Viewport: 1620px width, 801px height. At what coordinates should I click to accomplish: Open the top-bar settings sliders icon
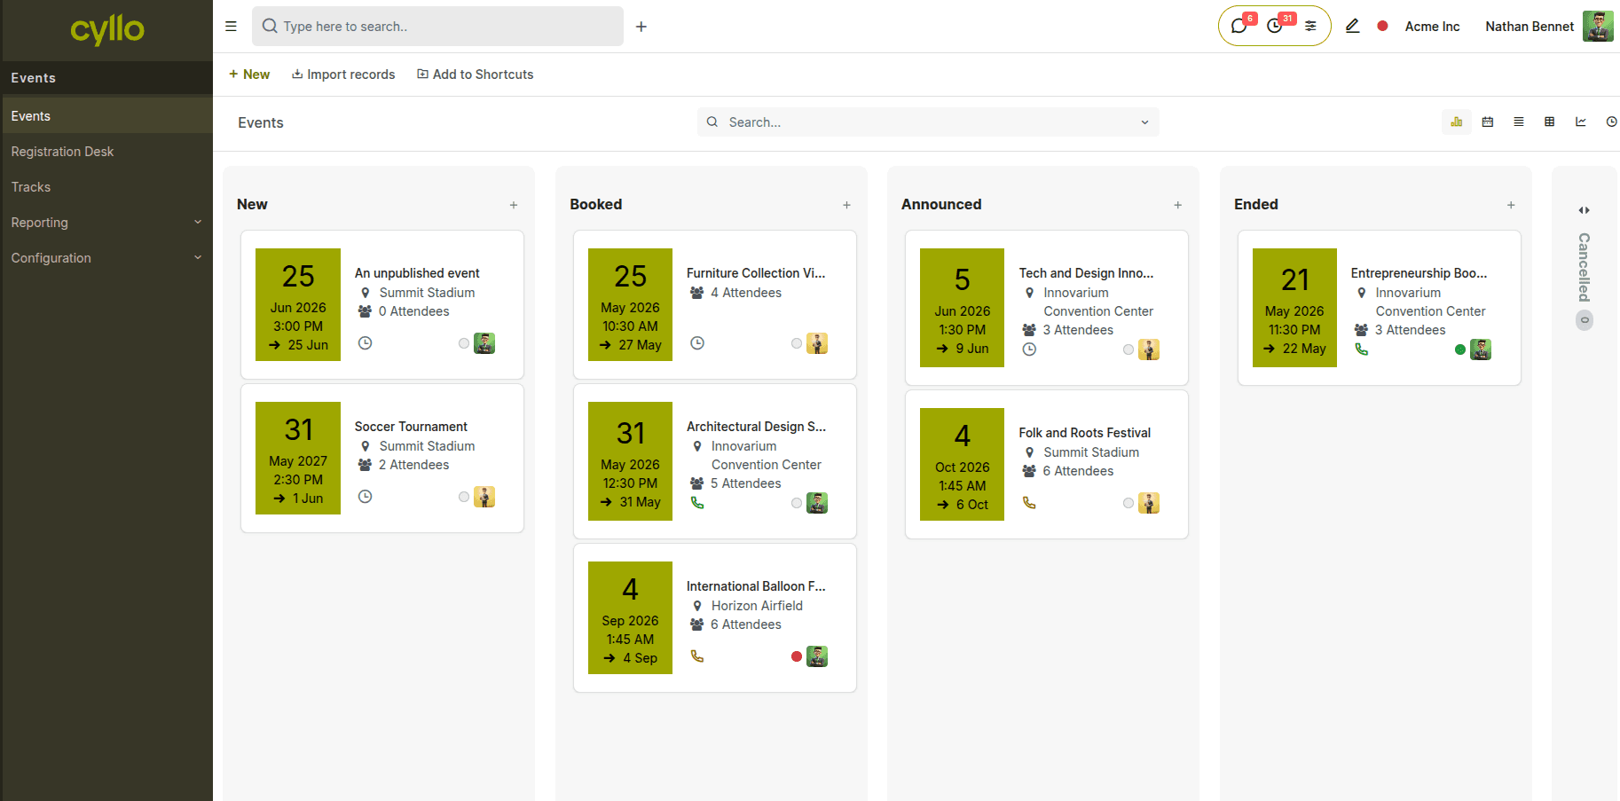tap(1310, 27)
